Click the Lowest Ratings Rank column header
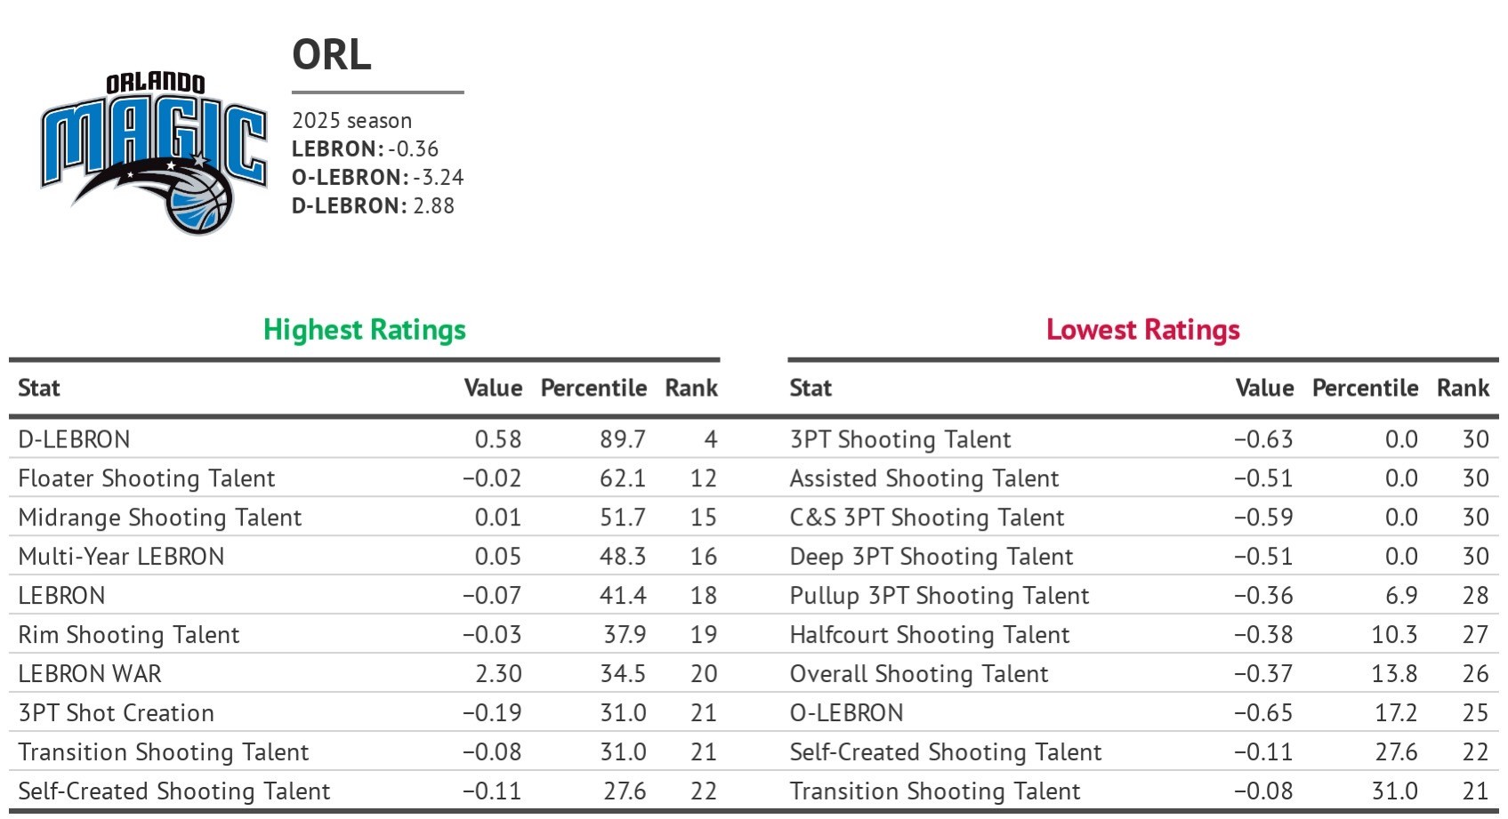 tap(1463, 389)
